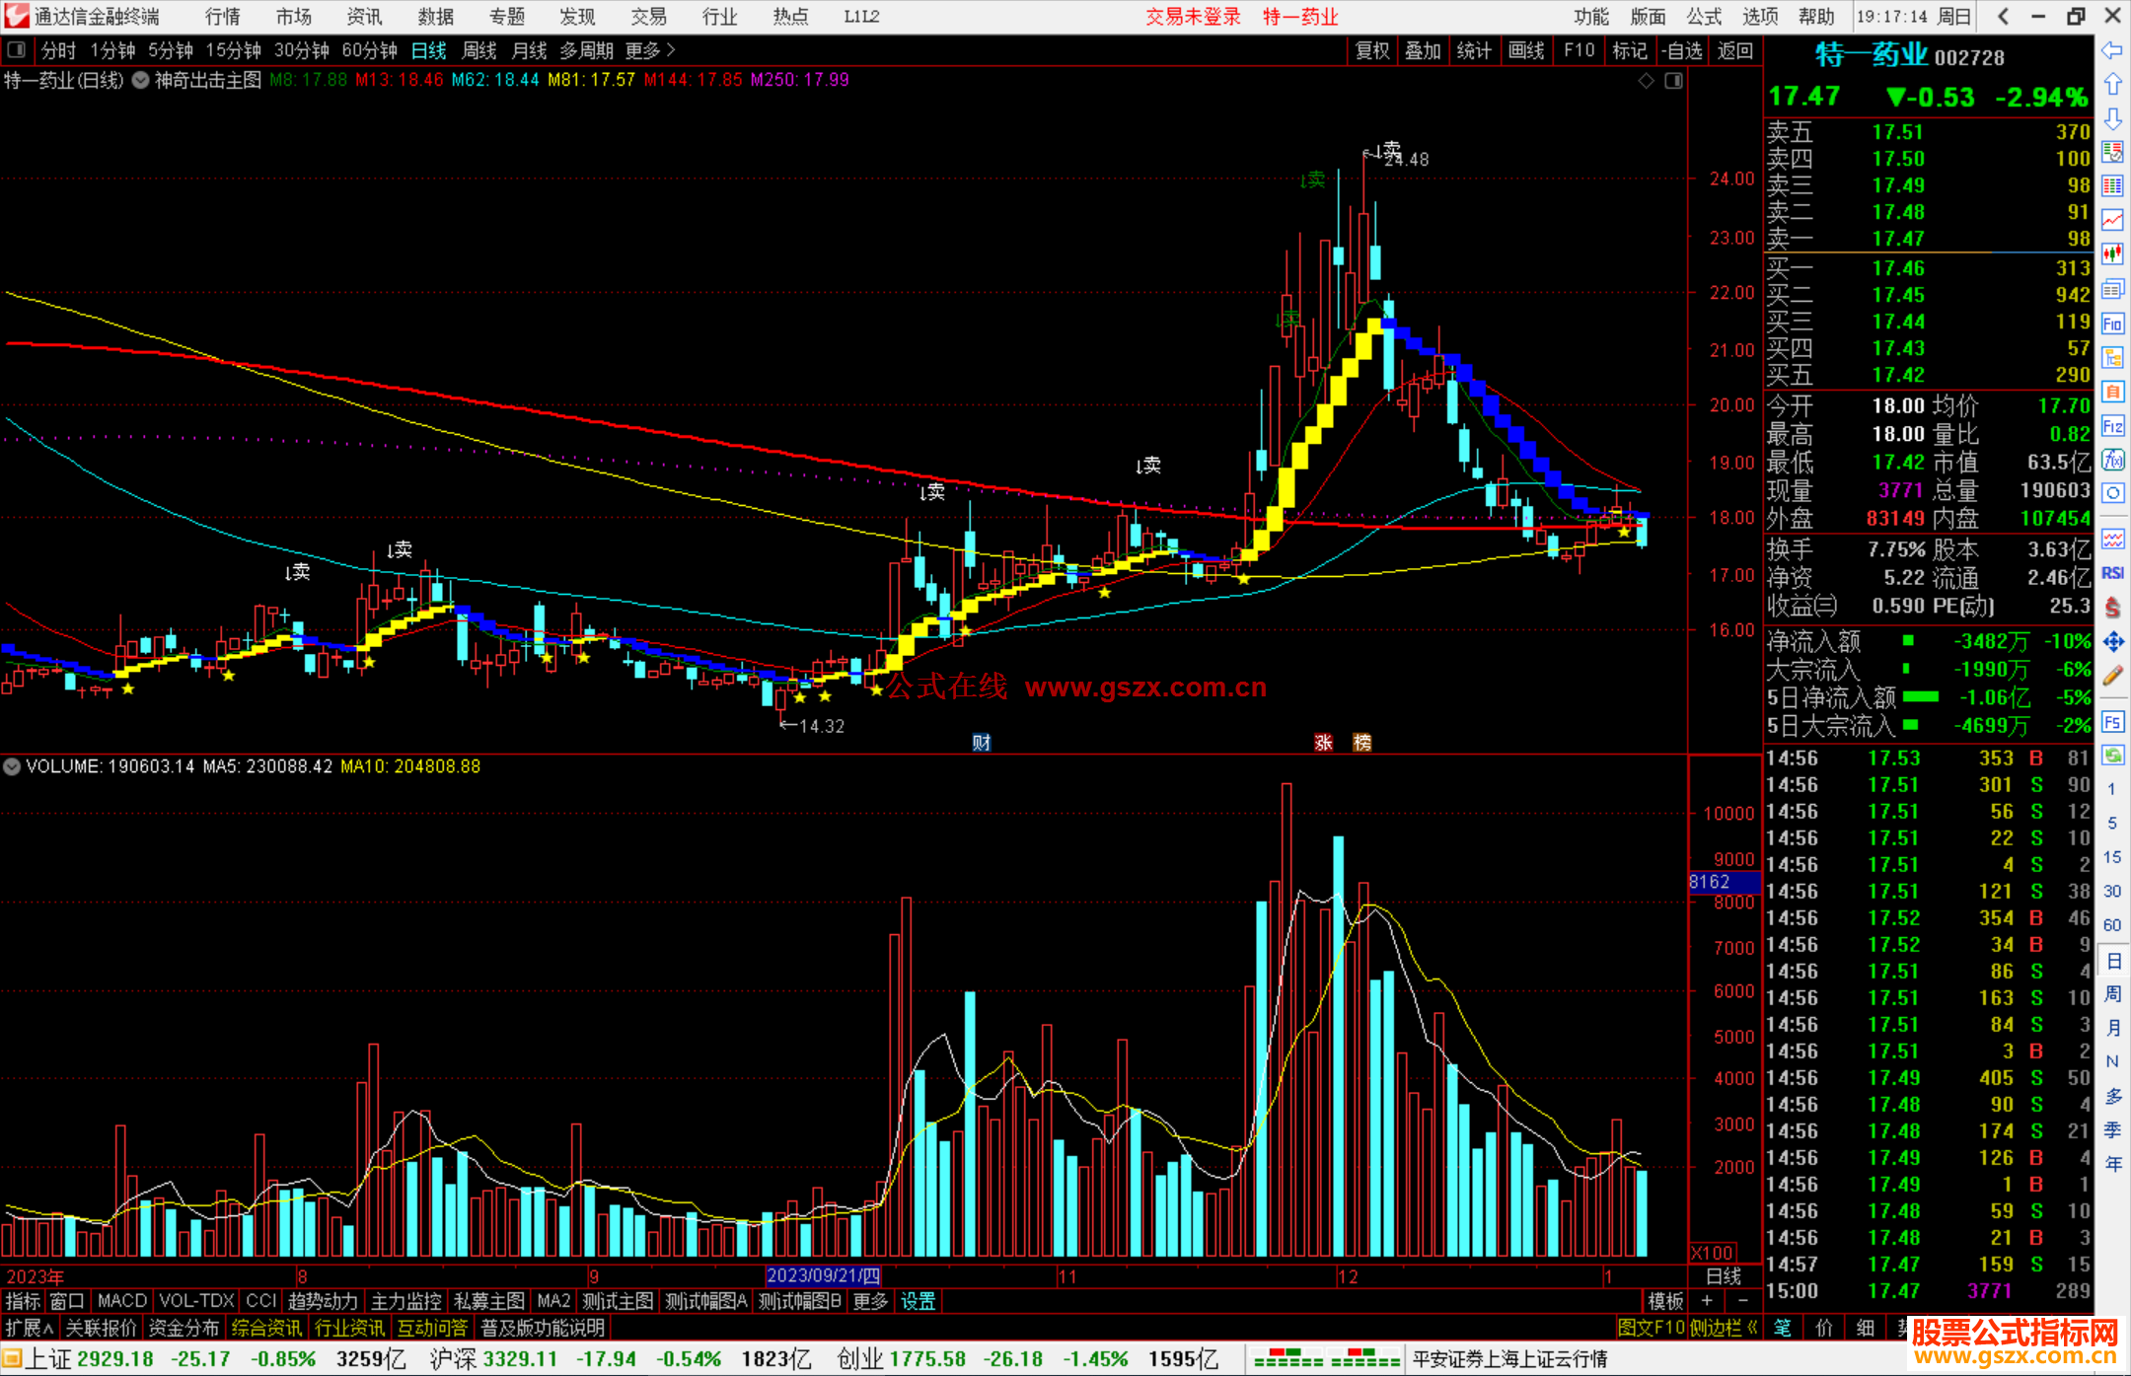Open the RSI indicator sidebar icon
Image resolution: width=2131 pixels, height=1376 pixels.
click(x=2112, y=573)
